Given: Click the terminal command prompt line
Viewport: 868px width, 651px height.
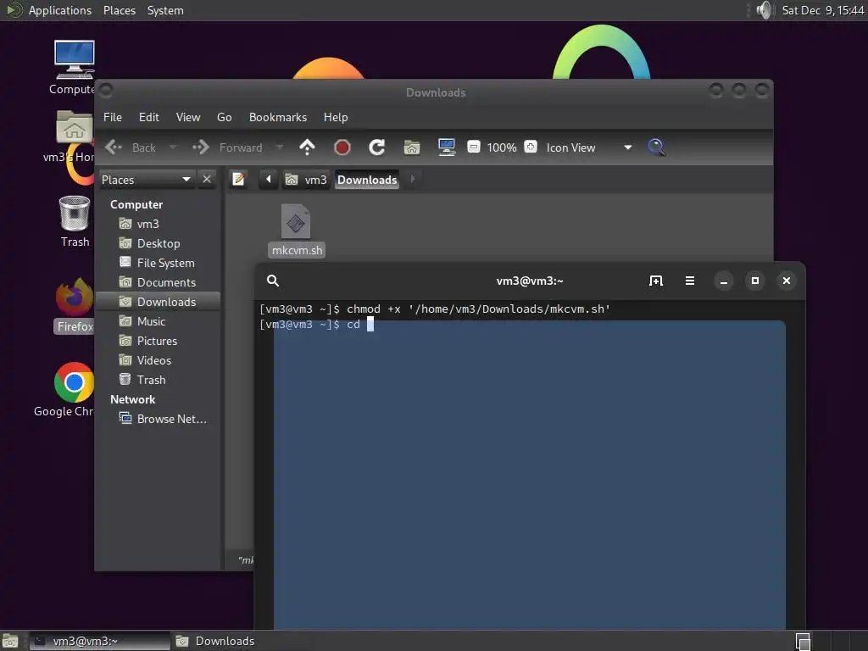Looking at the screenshot, I should [317, 325].
